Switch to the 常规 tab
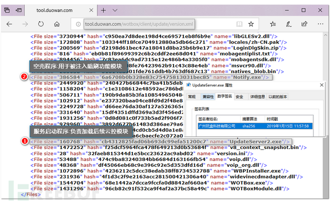Viewport: 330px width, 204px height. click(x=192, y=97)
